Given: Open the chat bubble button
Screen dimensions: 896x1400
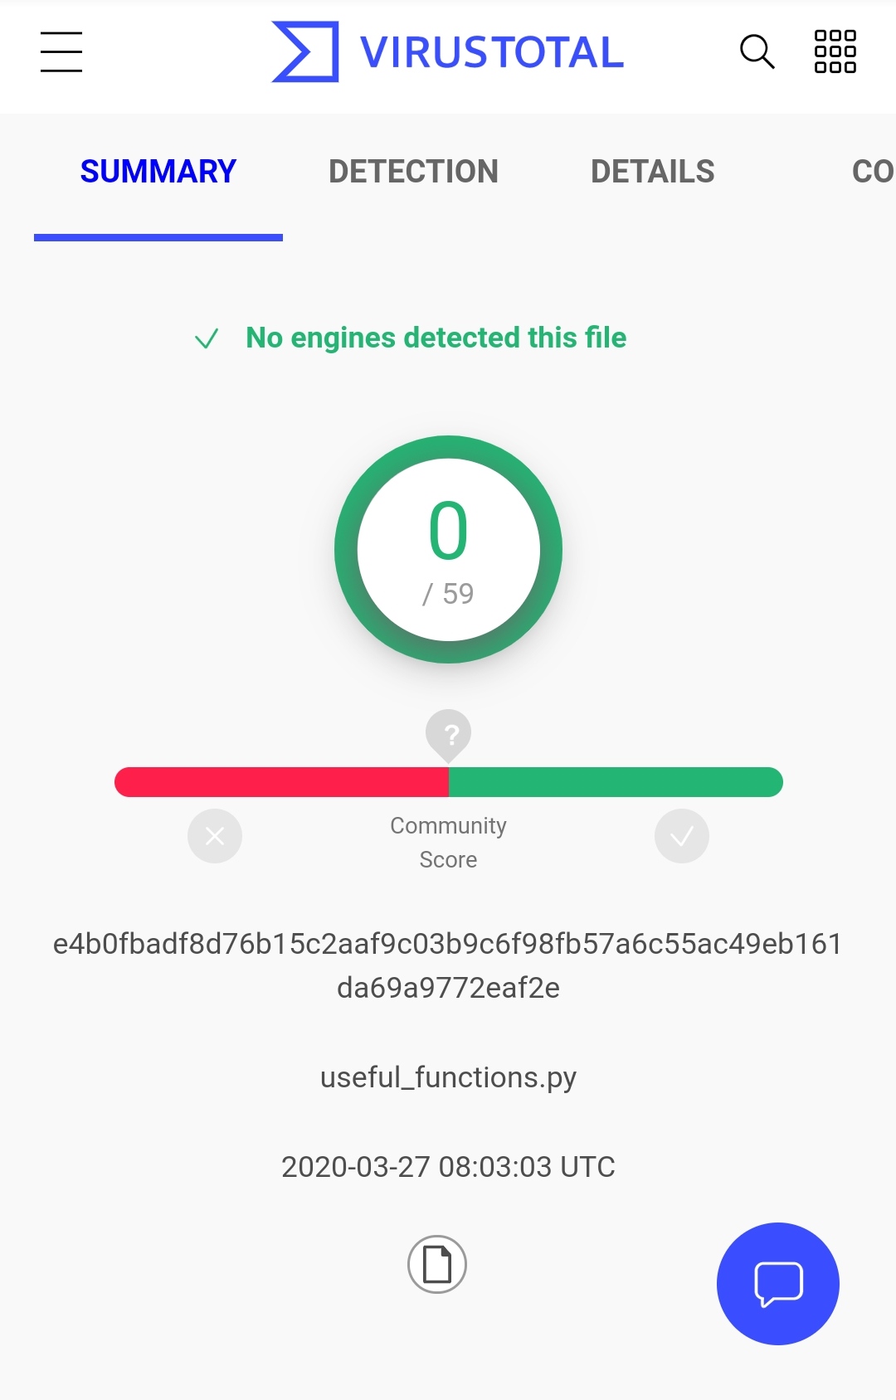Looking at the screenshot, I should (777, 1283).
